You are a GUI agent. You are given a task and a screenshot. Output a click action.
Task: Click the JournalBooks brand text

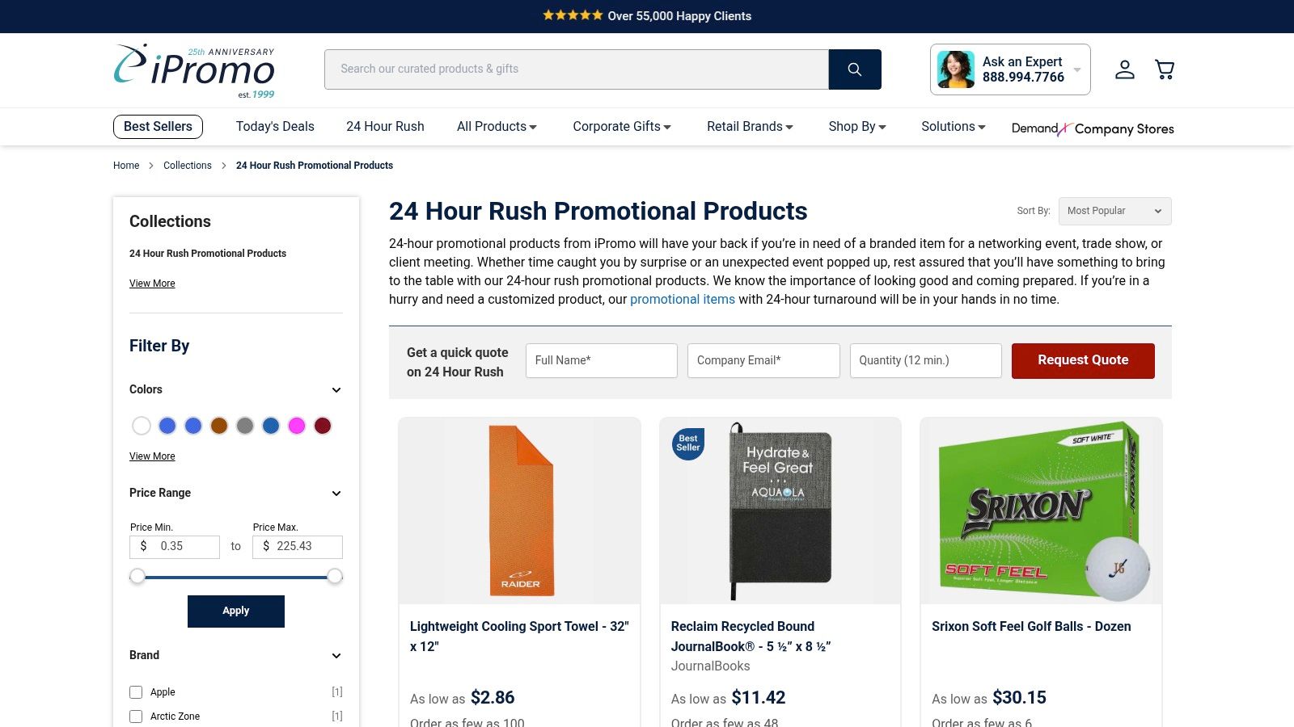click(x=710, y=666)
